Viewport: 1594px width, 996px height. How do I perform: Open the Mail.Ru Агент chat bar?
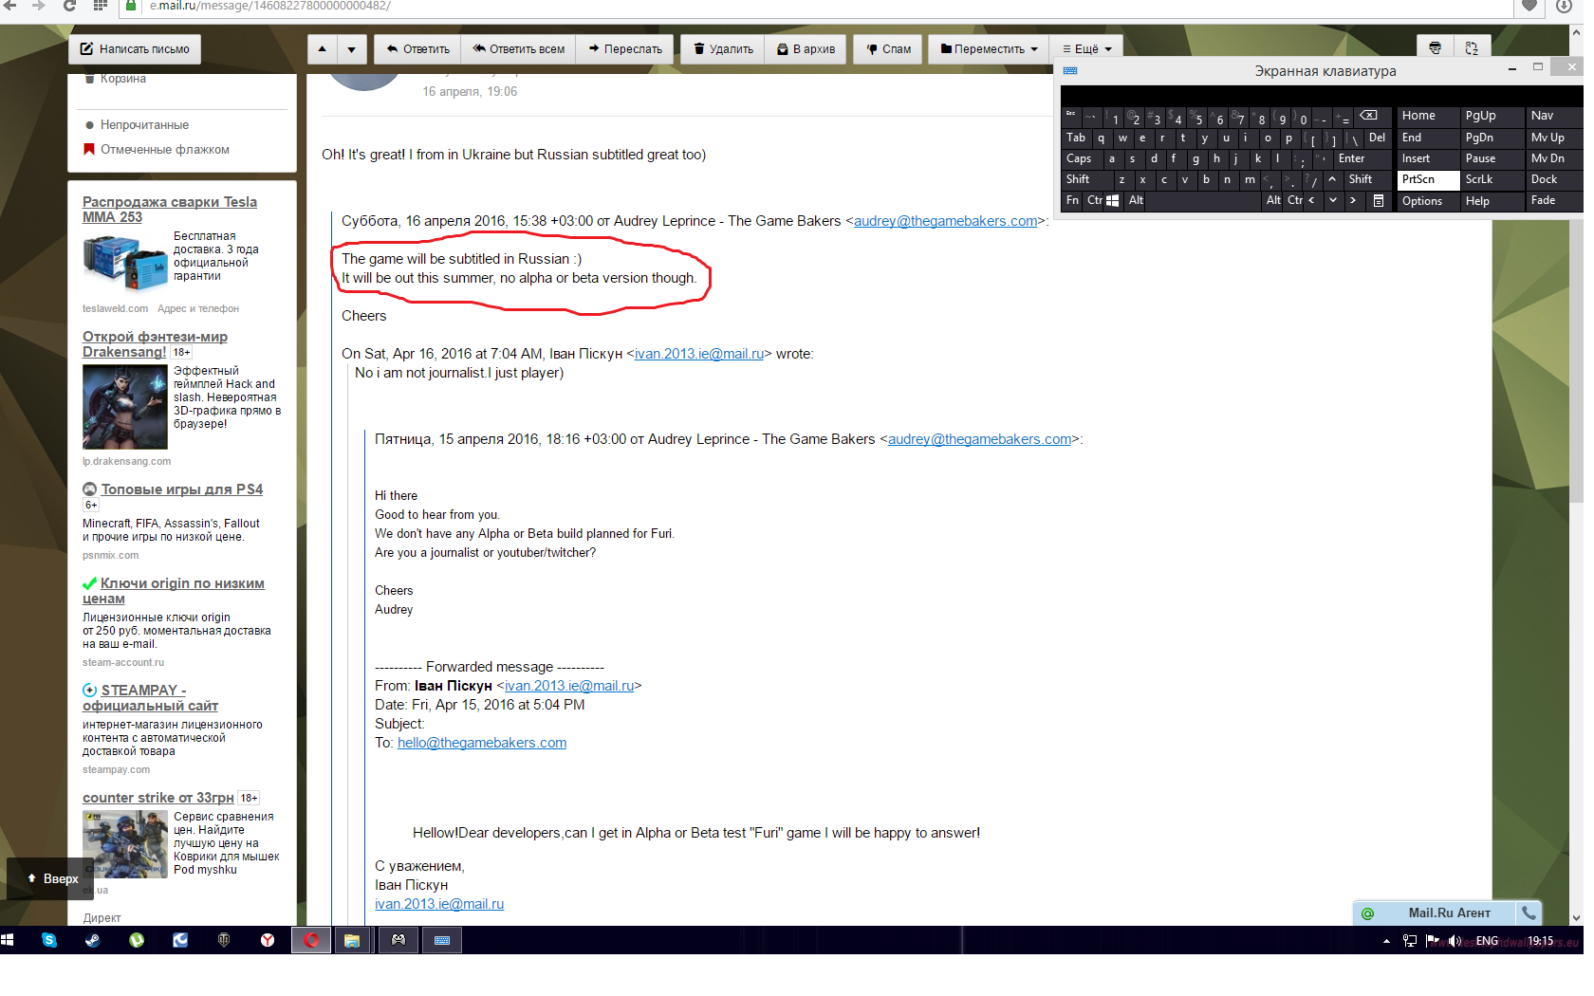[x=1449, y=913]
